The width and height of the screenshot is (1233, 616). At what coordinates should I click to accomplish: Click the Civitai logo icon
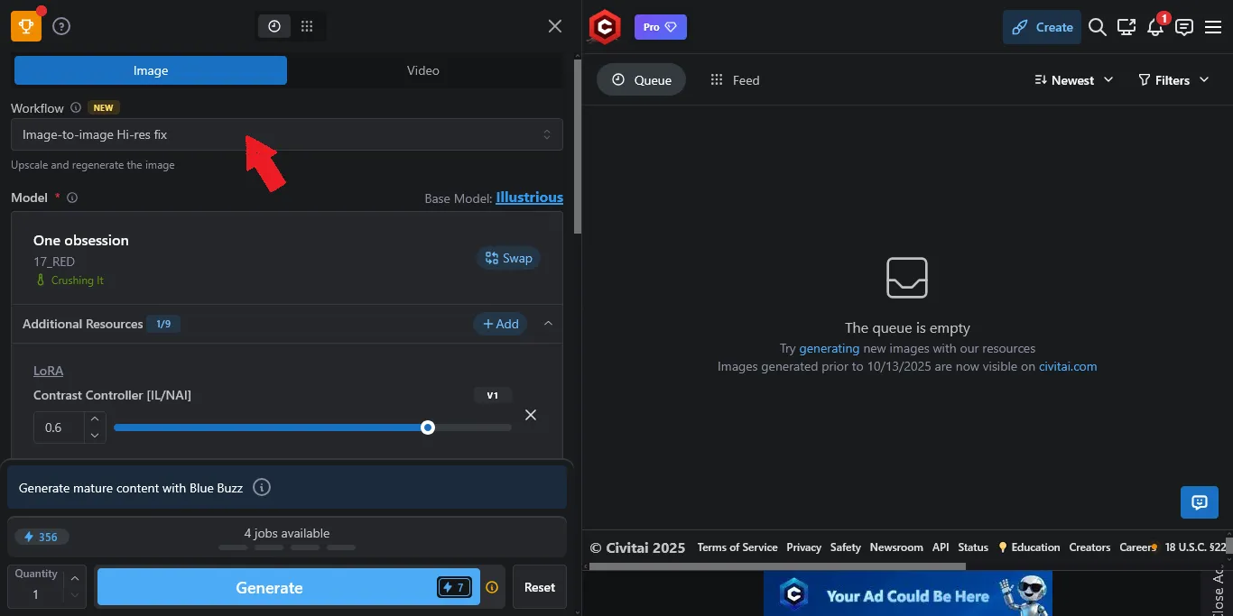(605, 27)
